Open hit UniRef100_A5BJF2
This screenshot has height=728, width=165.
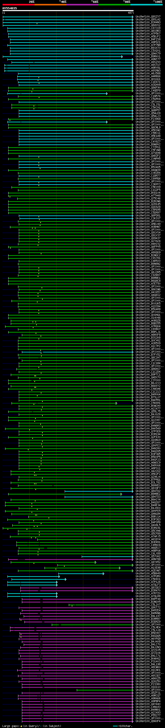click(x=148, y=36)
